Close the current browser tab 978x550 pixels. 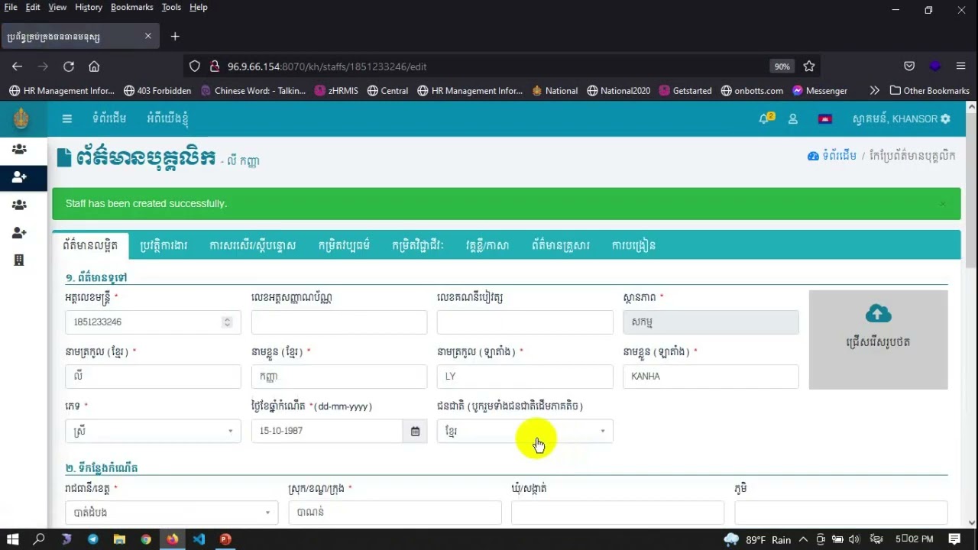[x=147, y=36]
